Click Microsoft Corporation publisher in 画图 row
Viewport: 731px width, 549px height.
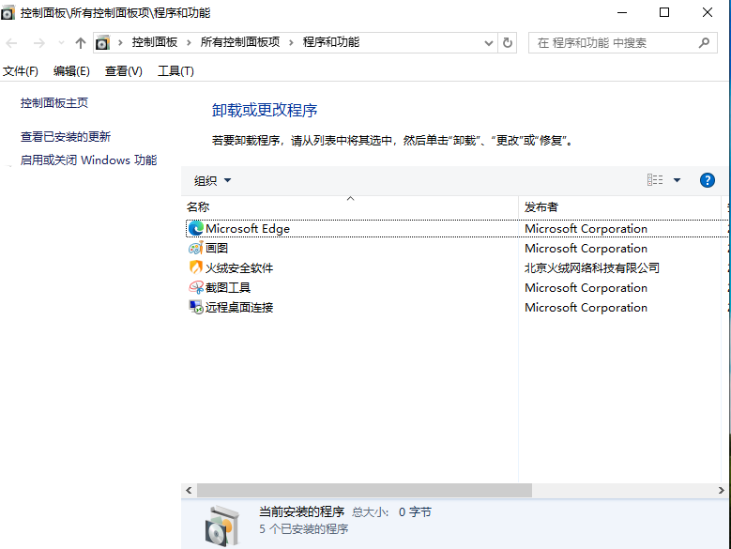(586, 249)
